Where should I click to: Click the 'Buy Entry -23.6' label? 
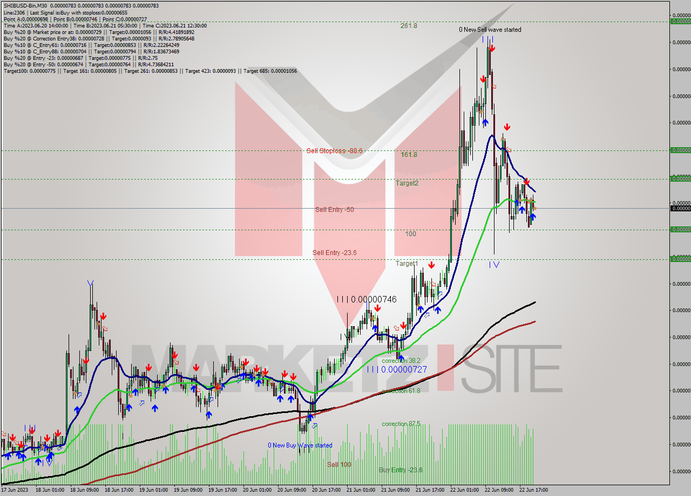[401, 470]
